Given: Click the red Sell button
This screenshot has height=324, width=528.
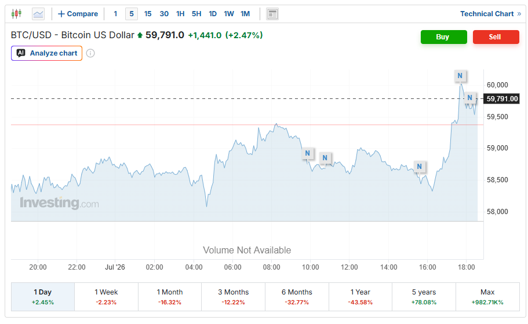Looking at the screenshot, I should pyautogui.click(x=496, y=37).
